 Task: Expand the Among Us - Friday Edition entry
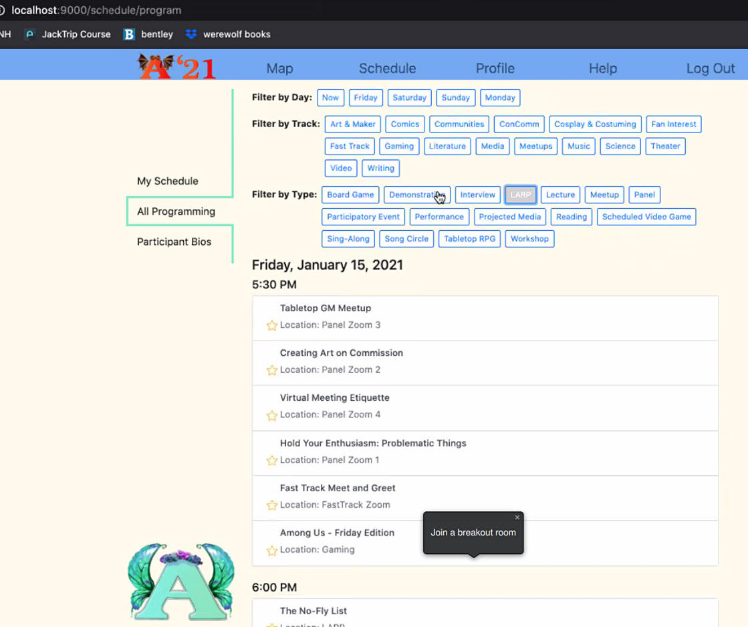[337, 533]
